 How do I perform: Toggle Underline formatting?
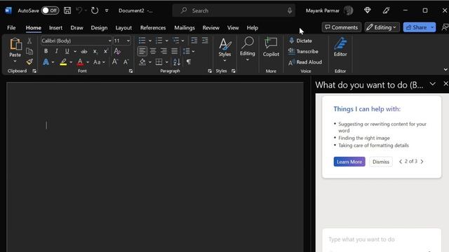pos(67,51)
